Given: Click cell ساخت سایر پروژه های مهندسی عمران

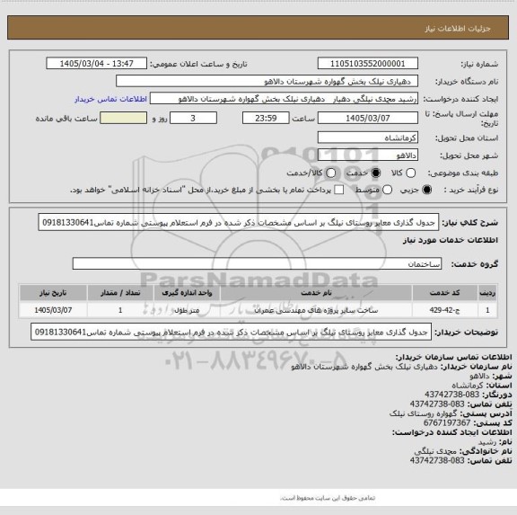Looking at the screenshot, I should 316,310.
